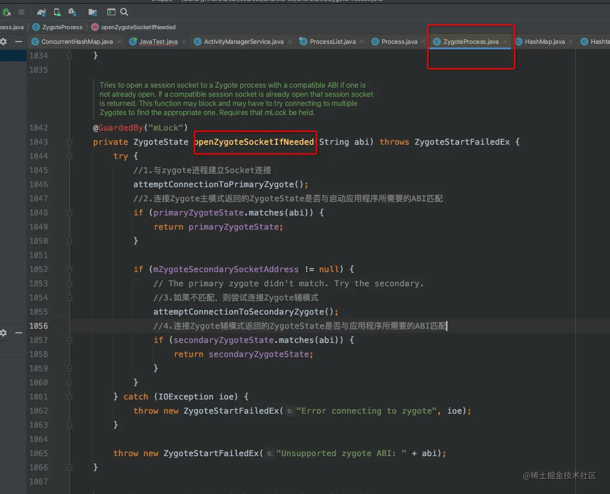Close the ActivityManagerService.java tab
The image size is (610, 494).
pyautogui.click(x=290, y=42)
